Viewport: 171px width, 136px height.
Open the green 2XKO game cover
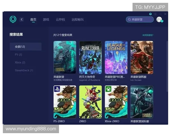[x=90, y=102]
